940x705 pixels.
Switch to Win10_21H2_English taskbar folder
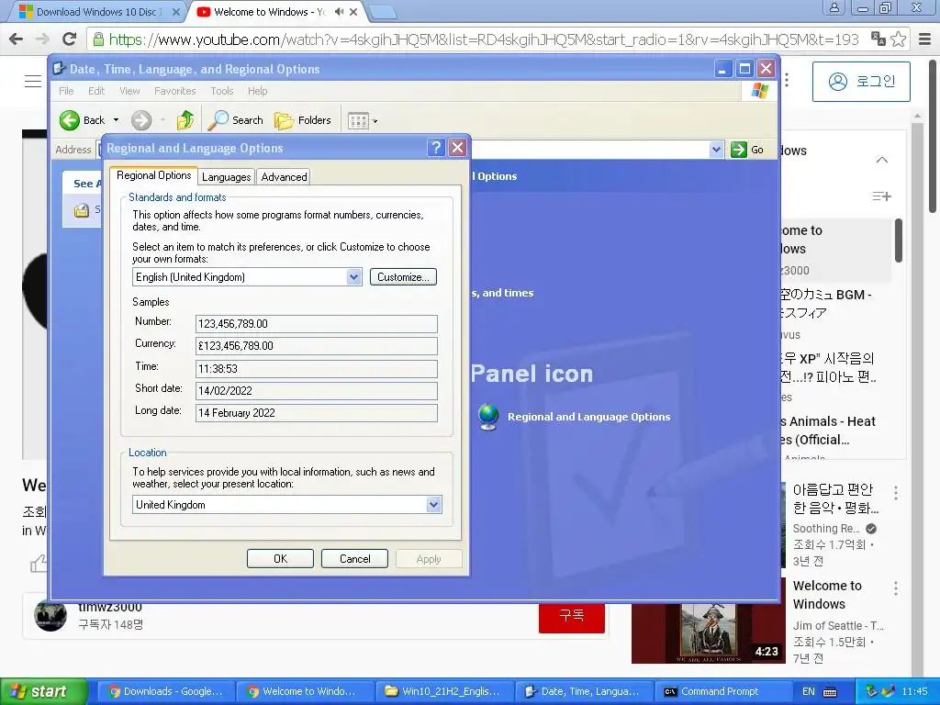click(443, 692)
